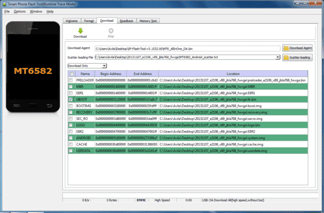This screenshot has height=213, width=324.
Task: Check the EBR2 row checkbox
Action: coord(71,131)
